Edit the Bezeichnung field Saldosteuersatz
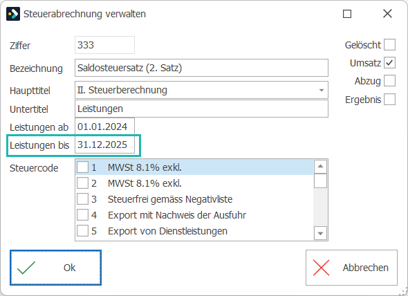Screen dimensions: 408x296 201,68
